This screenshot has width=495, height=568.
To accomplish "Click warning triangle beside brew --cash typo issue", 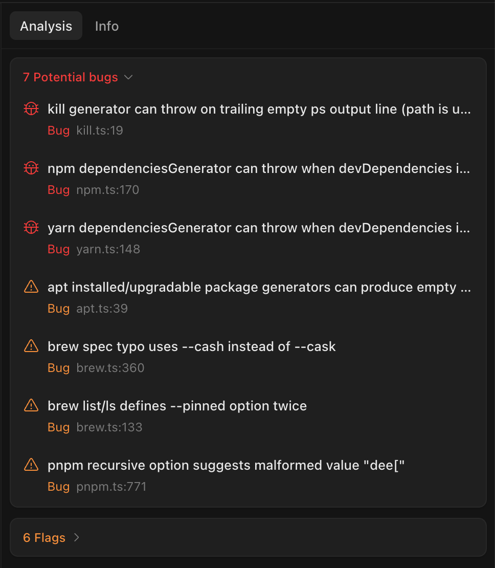I will (x=31, y=346).
